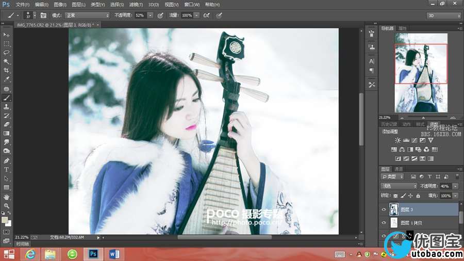Open the 窗口(W) menu
Image resolution: width=464 pixels, height=261 pixels.
point(192,5)
